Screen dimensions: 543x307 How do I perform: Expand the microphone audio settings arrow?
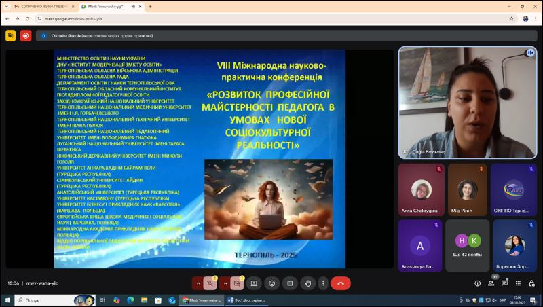pos(198,283)
